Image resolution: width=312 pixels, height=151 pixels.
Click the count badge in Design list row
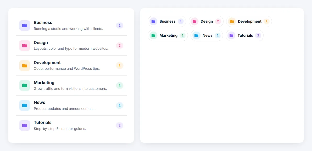pos(120,46)
